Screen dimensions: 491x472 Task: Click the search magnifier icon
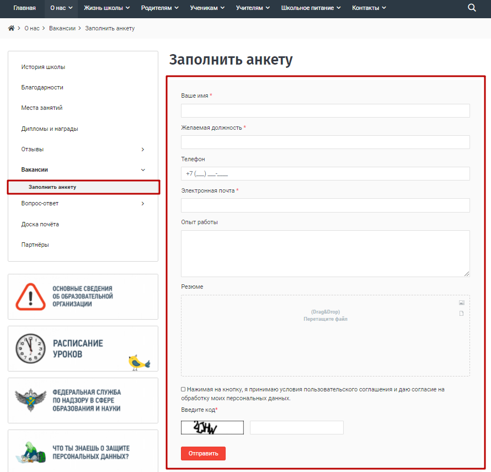tap(472, 8)
